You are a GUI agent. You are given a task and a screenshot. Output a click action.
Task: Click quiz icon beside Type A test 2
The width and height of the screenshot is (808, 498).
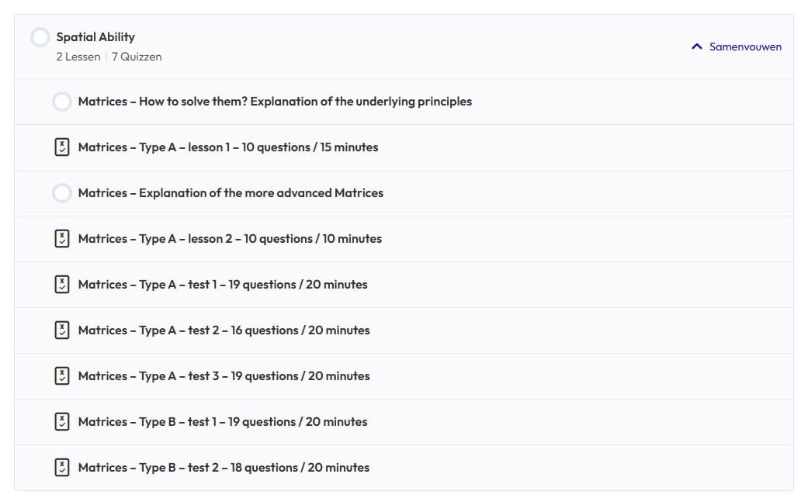tap(62, 330)
